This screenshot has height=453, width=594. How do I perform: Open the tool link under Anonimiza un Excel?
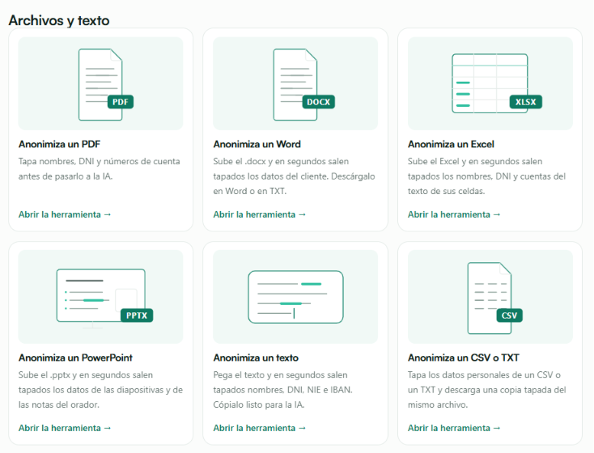click(454, 214)
